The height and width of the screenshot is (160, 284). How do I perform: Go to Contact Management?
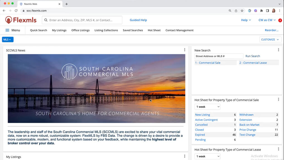[179, 30]
